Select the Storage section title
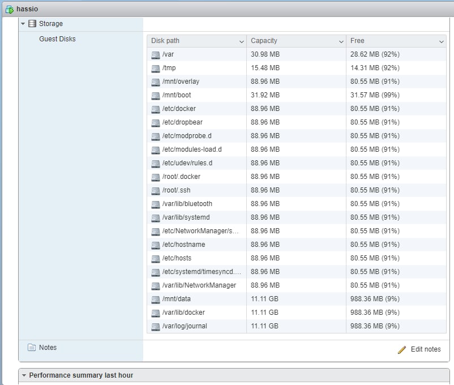This screenshot has width=454, height=385. click(x=51, y=24)
